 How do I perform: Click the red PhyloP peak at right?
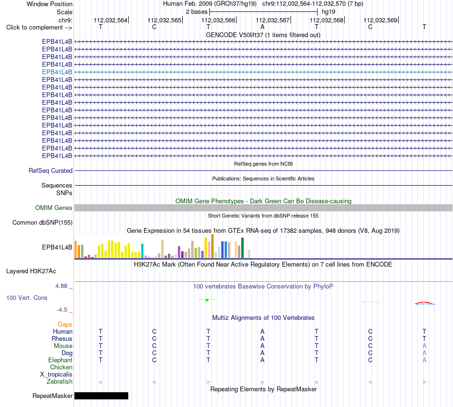[424, 303]
